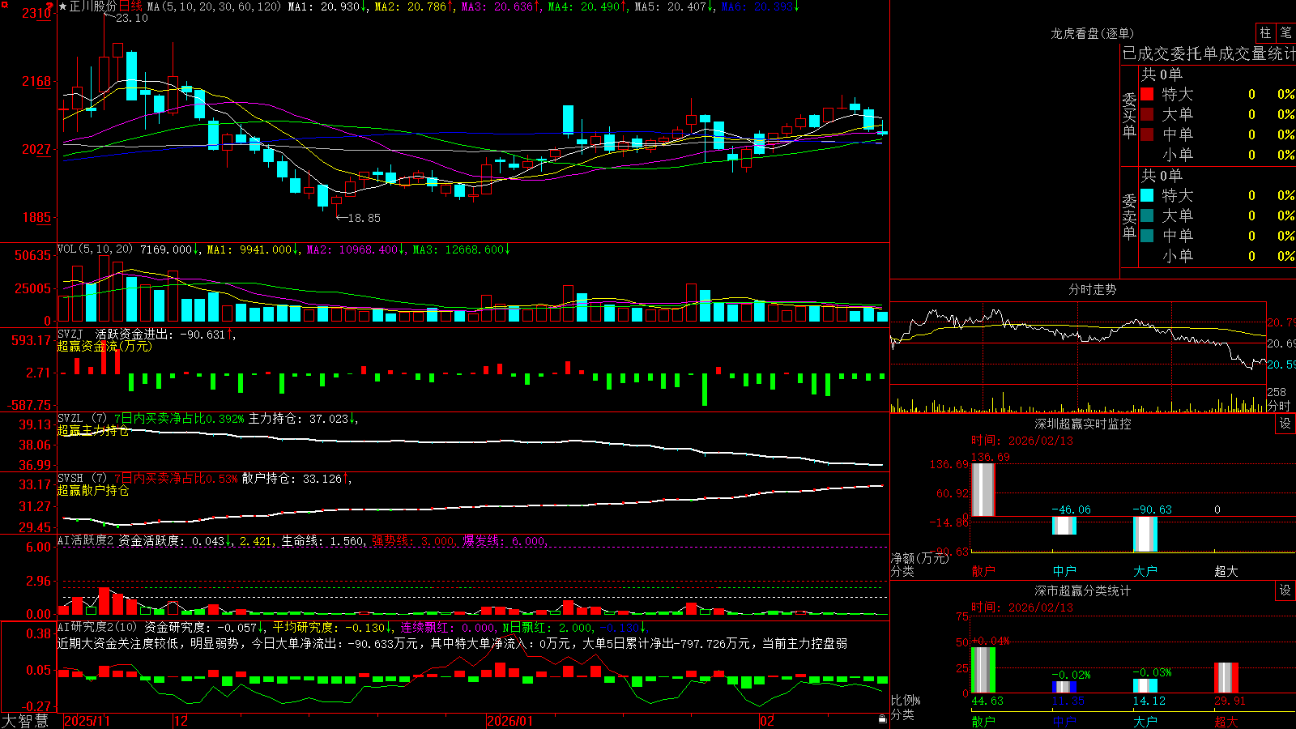Click the 2025/11 date marker on timeline
The image size is (1296, 729).
click(87, 721)
